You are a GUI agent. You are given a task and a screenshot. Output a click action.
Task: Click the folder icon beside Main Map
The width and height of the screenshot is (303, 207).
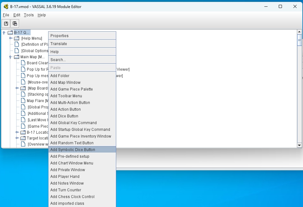[17, 57]
